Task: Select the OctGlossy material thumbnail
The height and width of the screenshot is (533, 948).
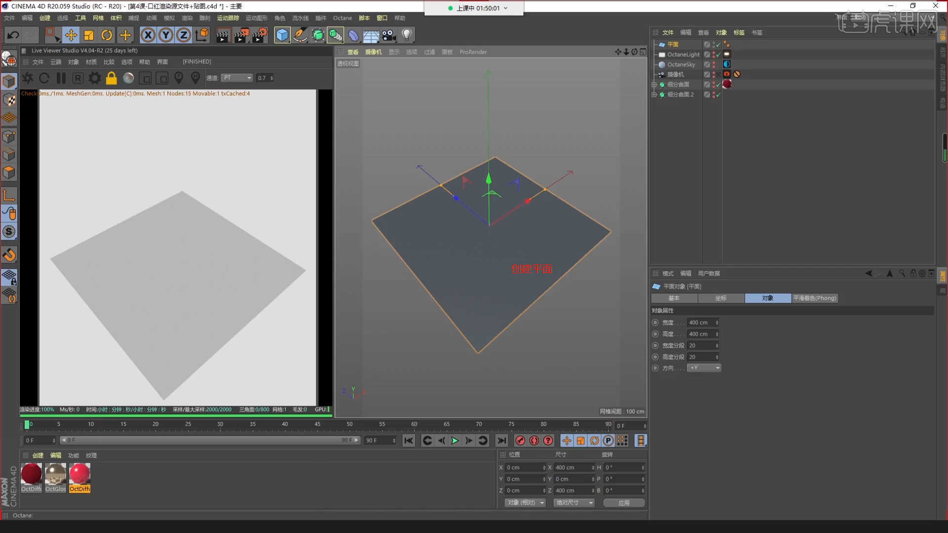Action: coord(55,477)
